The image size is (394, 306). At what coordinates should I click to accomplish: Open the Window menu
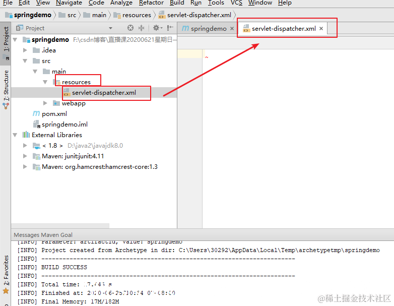tap(260, 3)
